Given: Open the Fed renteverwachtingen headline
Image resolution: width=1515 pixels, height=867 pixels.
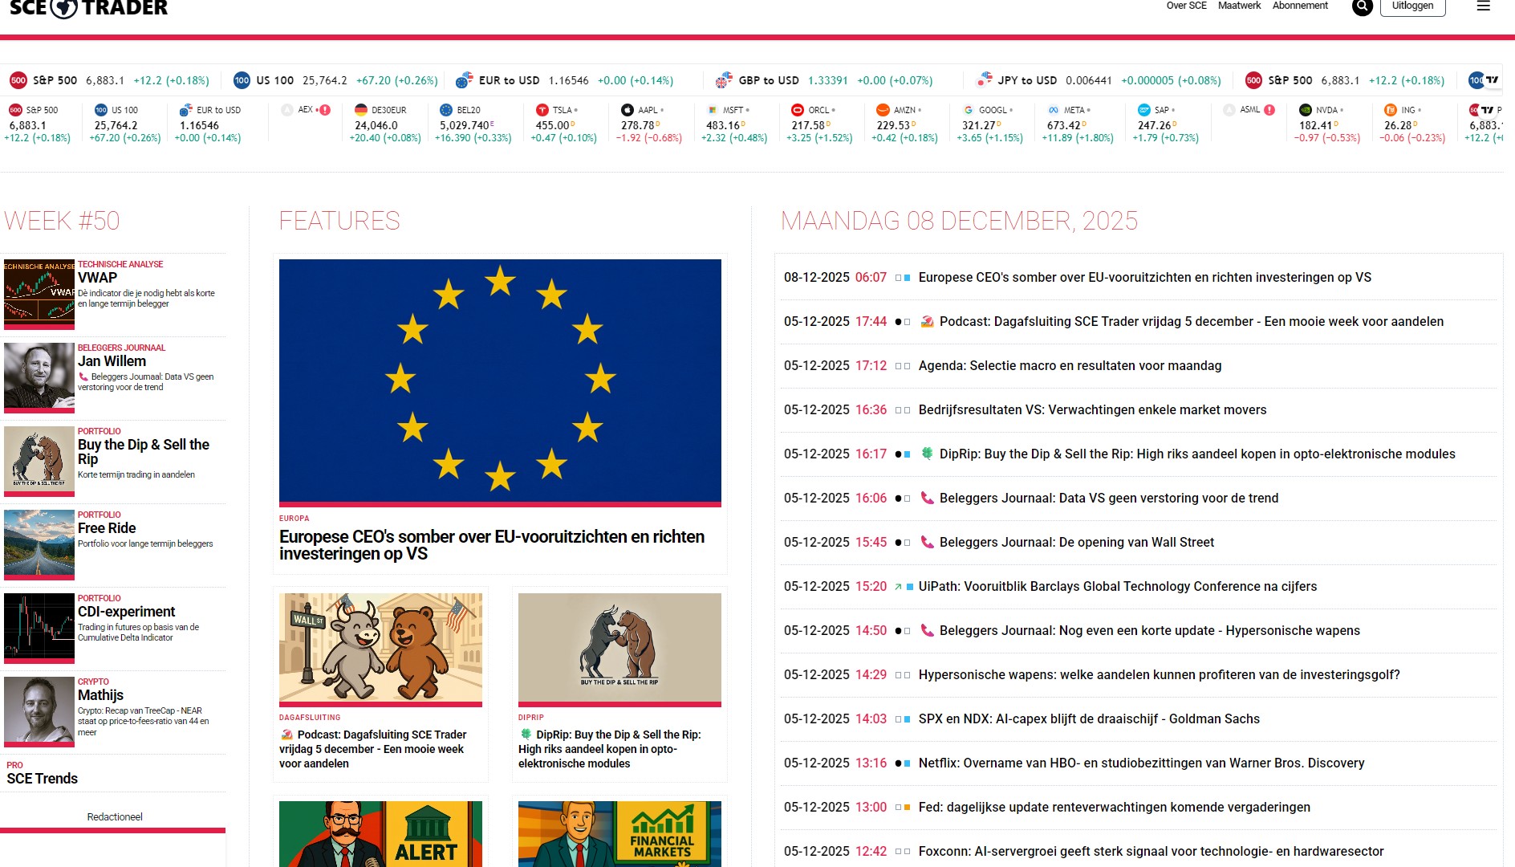Looking at the screenshot, I should [x=1114, y=808].
